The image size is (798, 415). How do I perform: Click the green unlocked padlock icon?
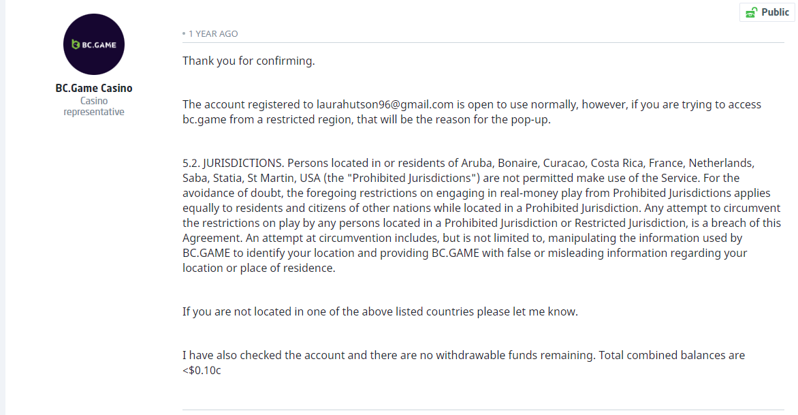click(x=751, y=12)
